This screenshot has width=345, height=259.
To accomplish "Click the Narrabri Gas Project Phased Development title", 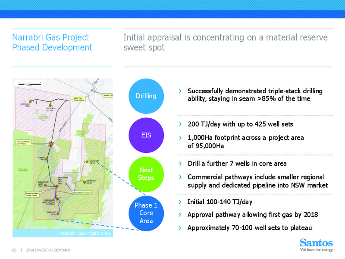I will (x=52, y=42).
